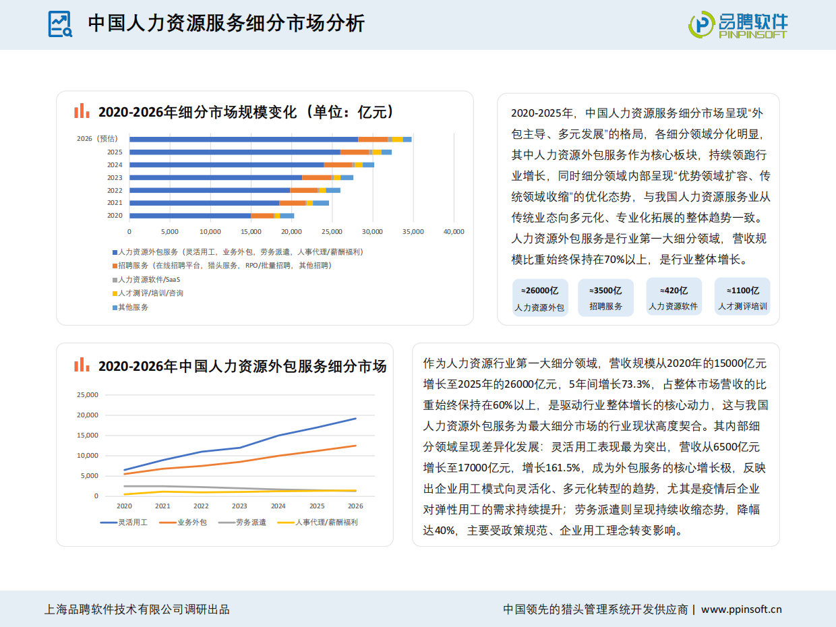Screen dimensions: 836x627
Task: Click the page title 中国人力资源服务细分市场分析
Action: 227,24
